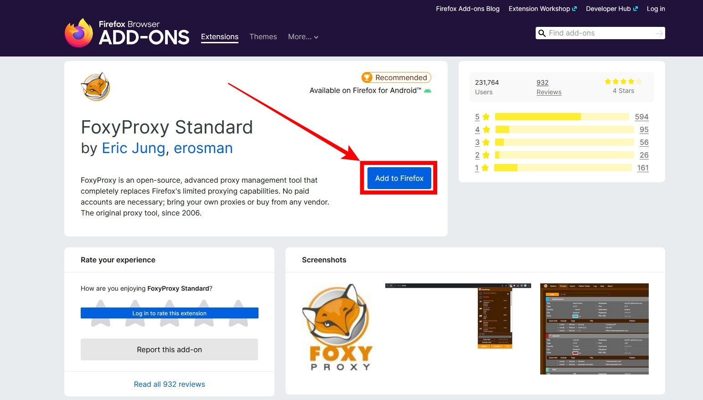Click the 'Report this add-on' button

[169, 349]
